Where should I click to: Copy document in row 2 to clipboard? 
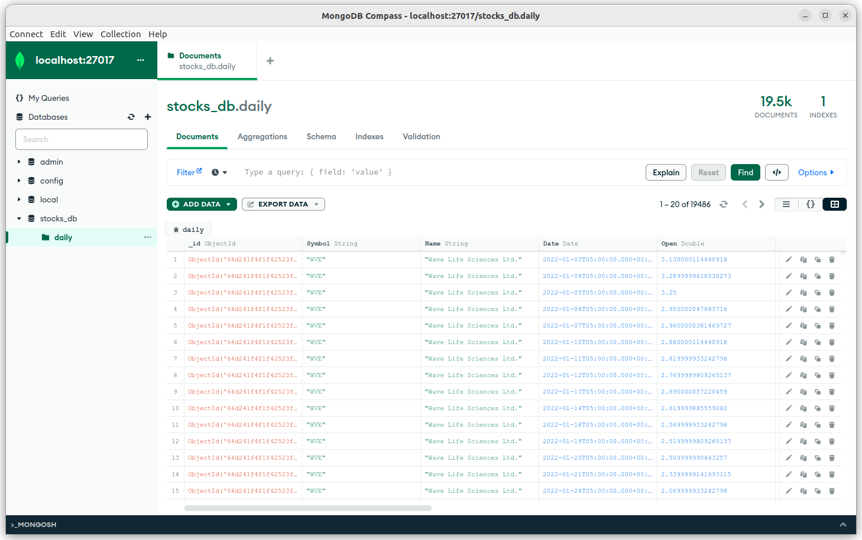pyautogui.click(x=803, y=276)
